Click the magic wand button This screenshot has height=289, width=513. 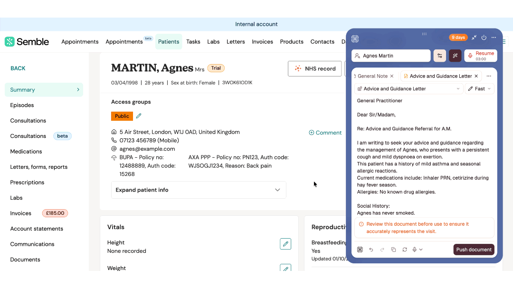pos(455,56)
